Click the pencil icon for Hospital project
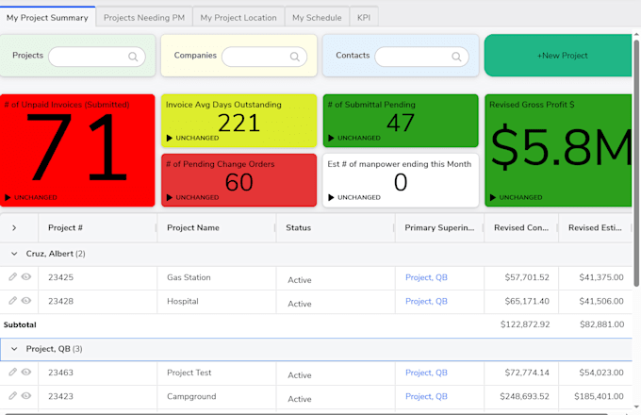The width and height of the screenshot is (641, 415). [12, 301]
